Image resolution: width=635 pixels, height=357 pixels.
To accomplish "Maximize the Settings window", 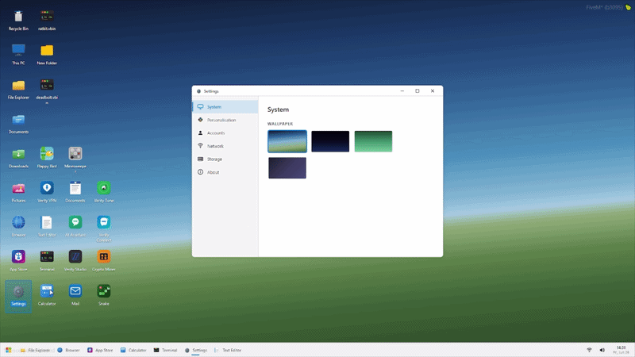I will [x=418, y=91].
